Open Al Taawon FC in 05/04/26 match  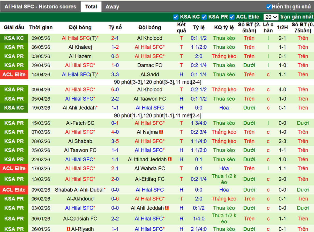[x=150, y=99]
